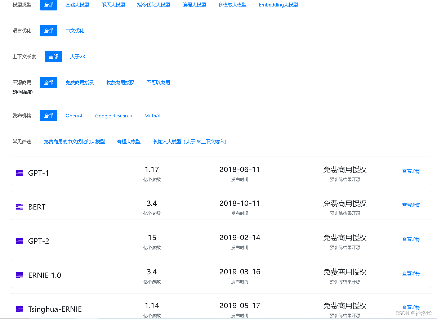Filter context length by 大于2K
The image size is (437, 319).
(78, 57)
